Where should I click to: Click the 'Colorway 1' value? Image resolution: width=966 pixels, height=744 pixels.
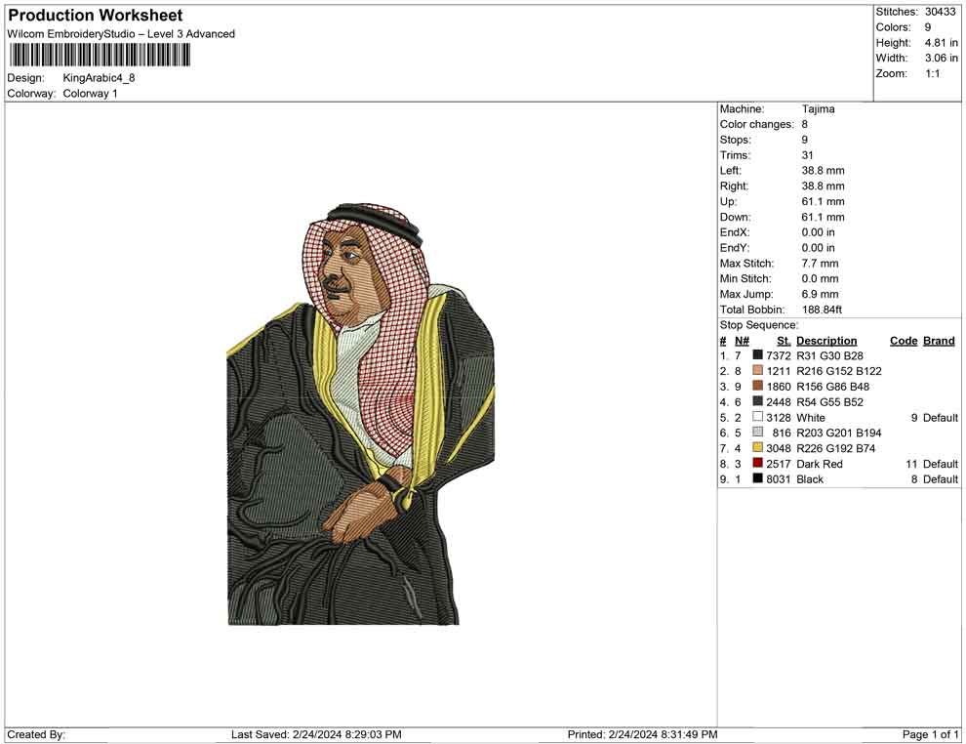click(x=90, y=93)
